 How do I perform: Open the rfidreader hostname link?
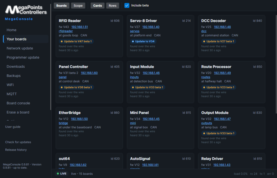(x=66, y=31)
